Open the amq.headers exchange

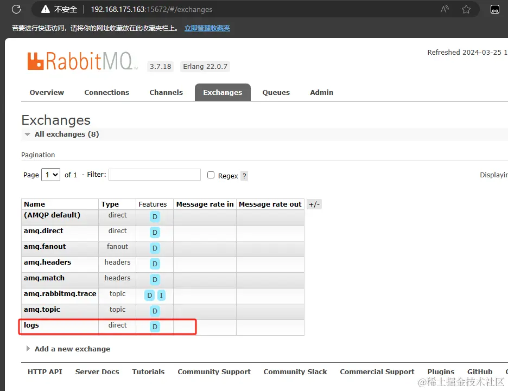pos(47,262)
